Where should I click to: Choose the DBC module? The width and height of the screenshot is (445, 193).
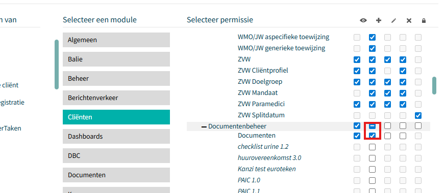[116, 156]
